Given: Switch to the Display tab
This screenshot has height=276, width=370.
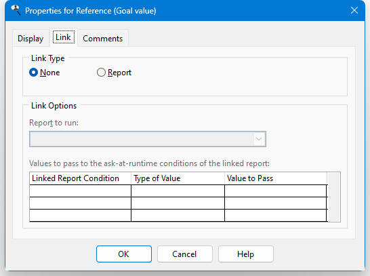Looking at the screenshot, I should pyautogui.click(x=30, y=39).
